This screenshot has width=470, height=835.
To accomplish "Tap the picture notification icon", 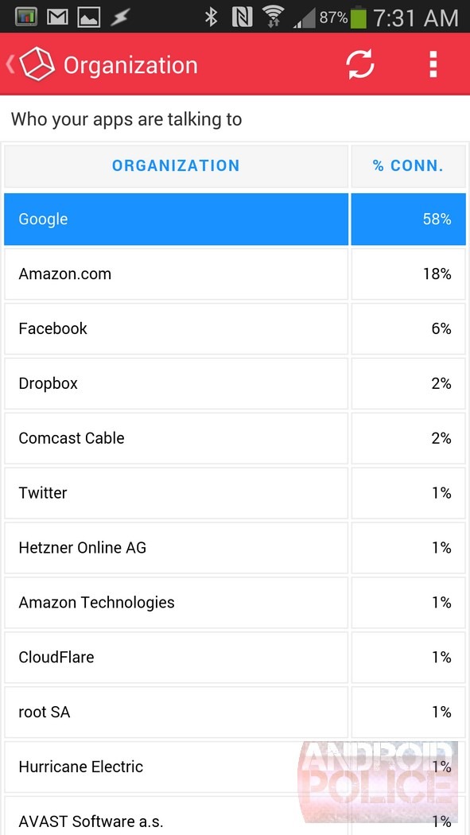I will click(x=89, y=17).
